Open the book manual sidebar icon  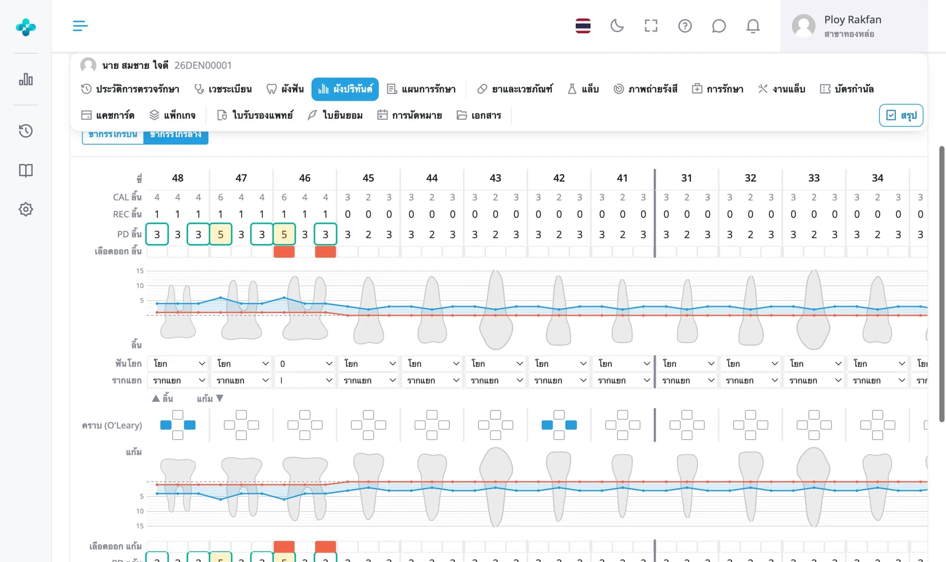(x=26, y=170)
